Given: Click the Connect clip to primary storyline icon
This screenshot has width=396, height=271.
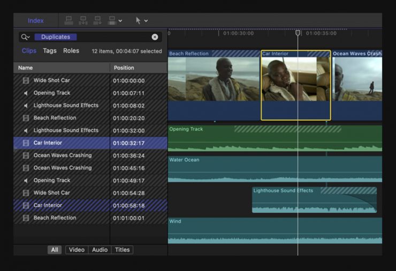Looking at the screenshot, I should 68,20.
